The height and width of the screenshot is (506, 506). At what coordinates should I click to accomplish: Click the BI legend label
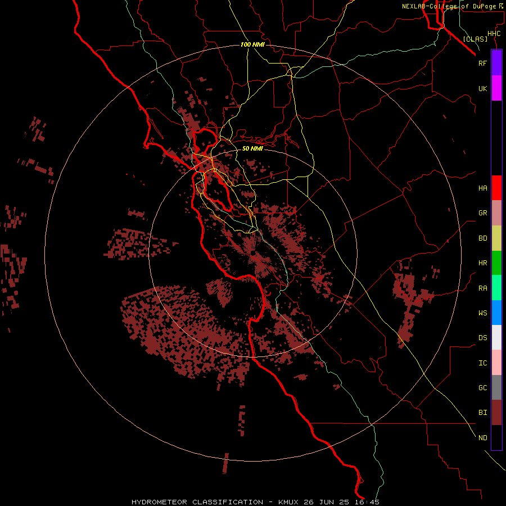click(x=482, y=413)
